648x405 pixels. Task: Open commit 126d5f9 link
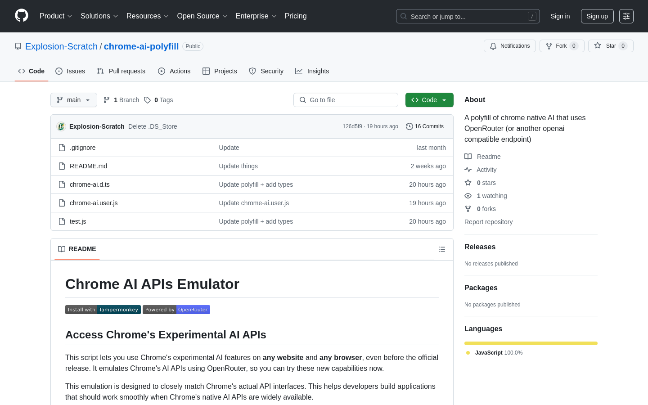point(352,126)
